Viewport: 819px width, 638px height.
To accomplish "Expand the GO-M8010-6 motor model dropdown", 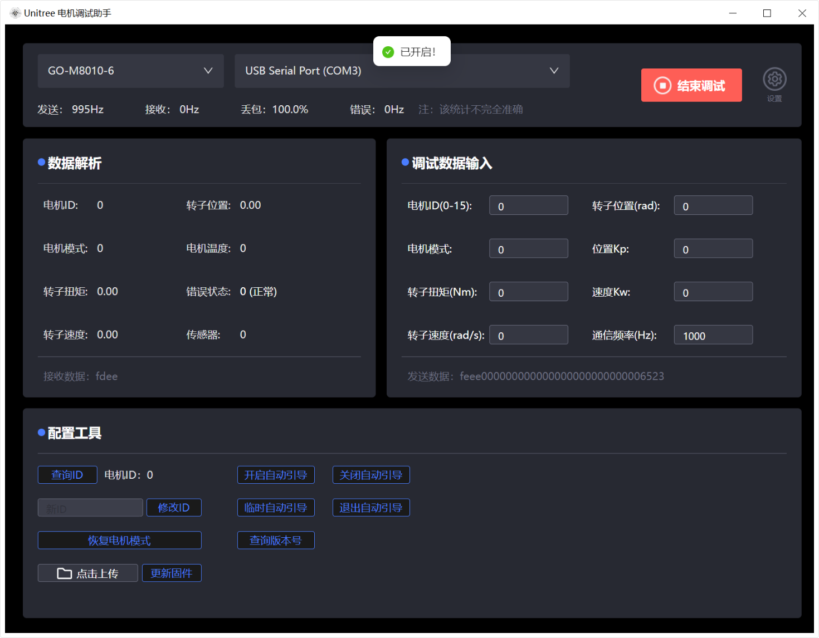I will point(130,71).
